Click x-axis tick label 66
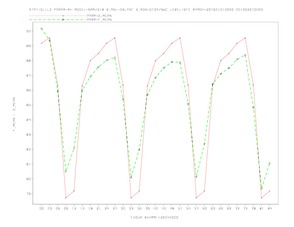The height and width of the screenshot is (227, 294). point(221,208)
